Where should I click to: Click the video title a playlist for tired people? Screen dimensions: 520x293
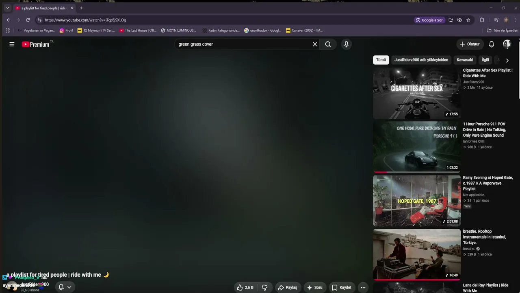pos(57,275)
